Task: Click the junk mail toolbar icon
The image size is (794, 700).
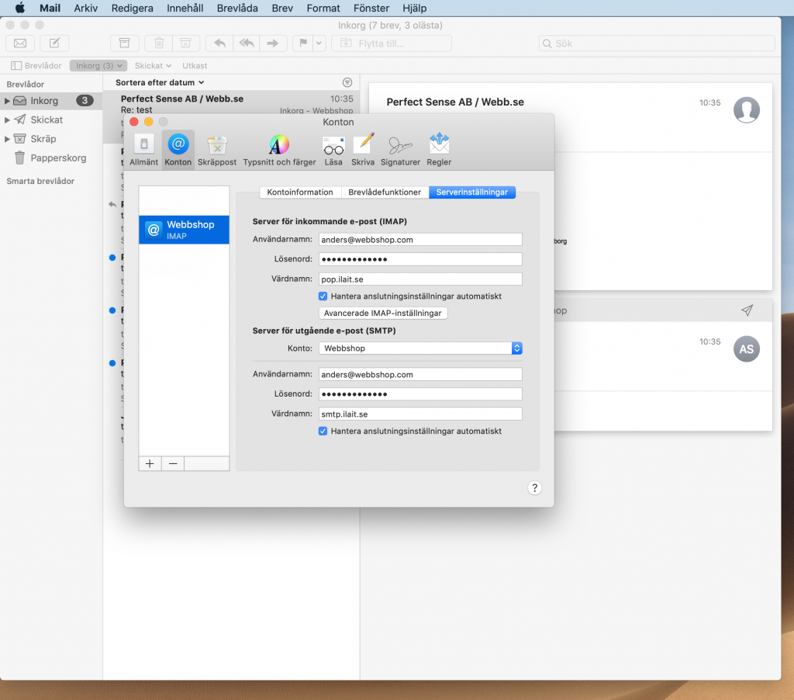Action: pos(186,43)
